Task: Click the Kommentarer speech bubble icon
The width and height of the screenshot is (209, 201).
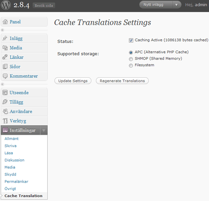Action: coord(5,76)
